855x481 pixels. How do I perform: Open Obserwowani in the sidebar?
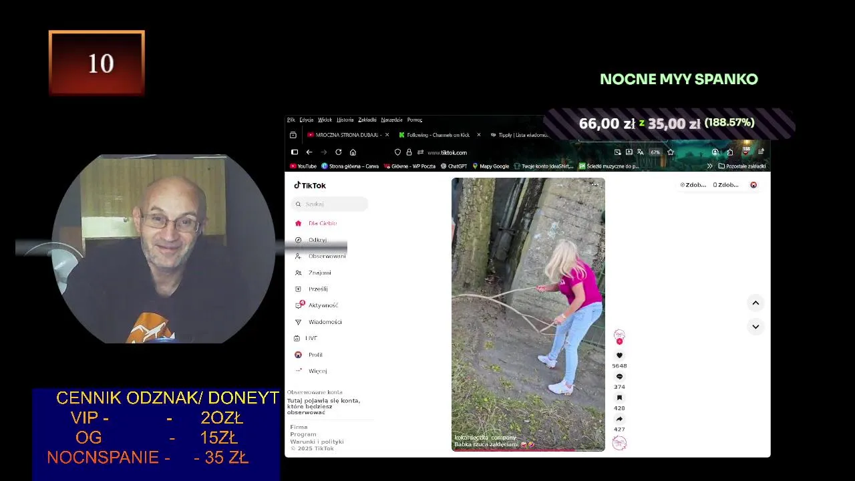(320, 256)
